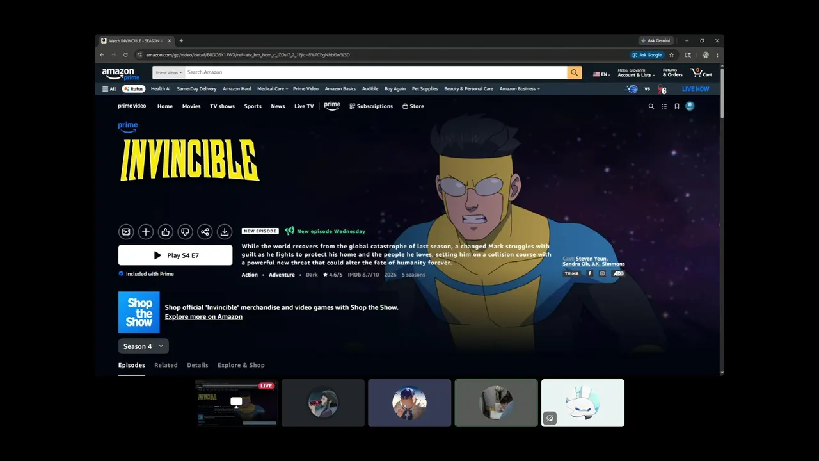The width and height of the screenshot is (819, 461).
Task: Open the shopping Cart icon
Action: tap(701, 73)
